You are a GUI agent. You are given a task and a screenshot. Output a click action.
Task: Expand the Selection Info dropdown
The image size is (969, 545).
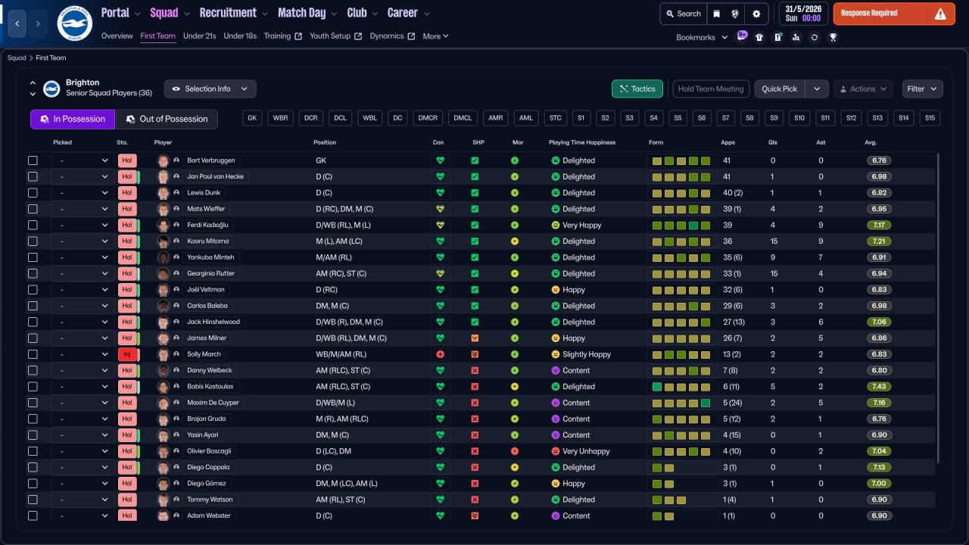pos(210,89)
